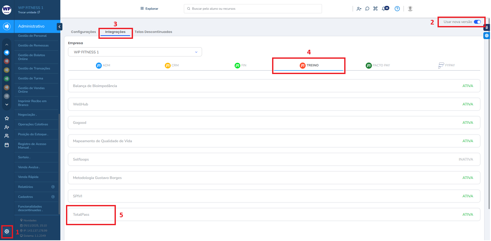Click the notifications bell icon

[x=384, y=9]
